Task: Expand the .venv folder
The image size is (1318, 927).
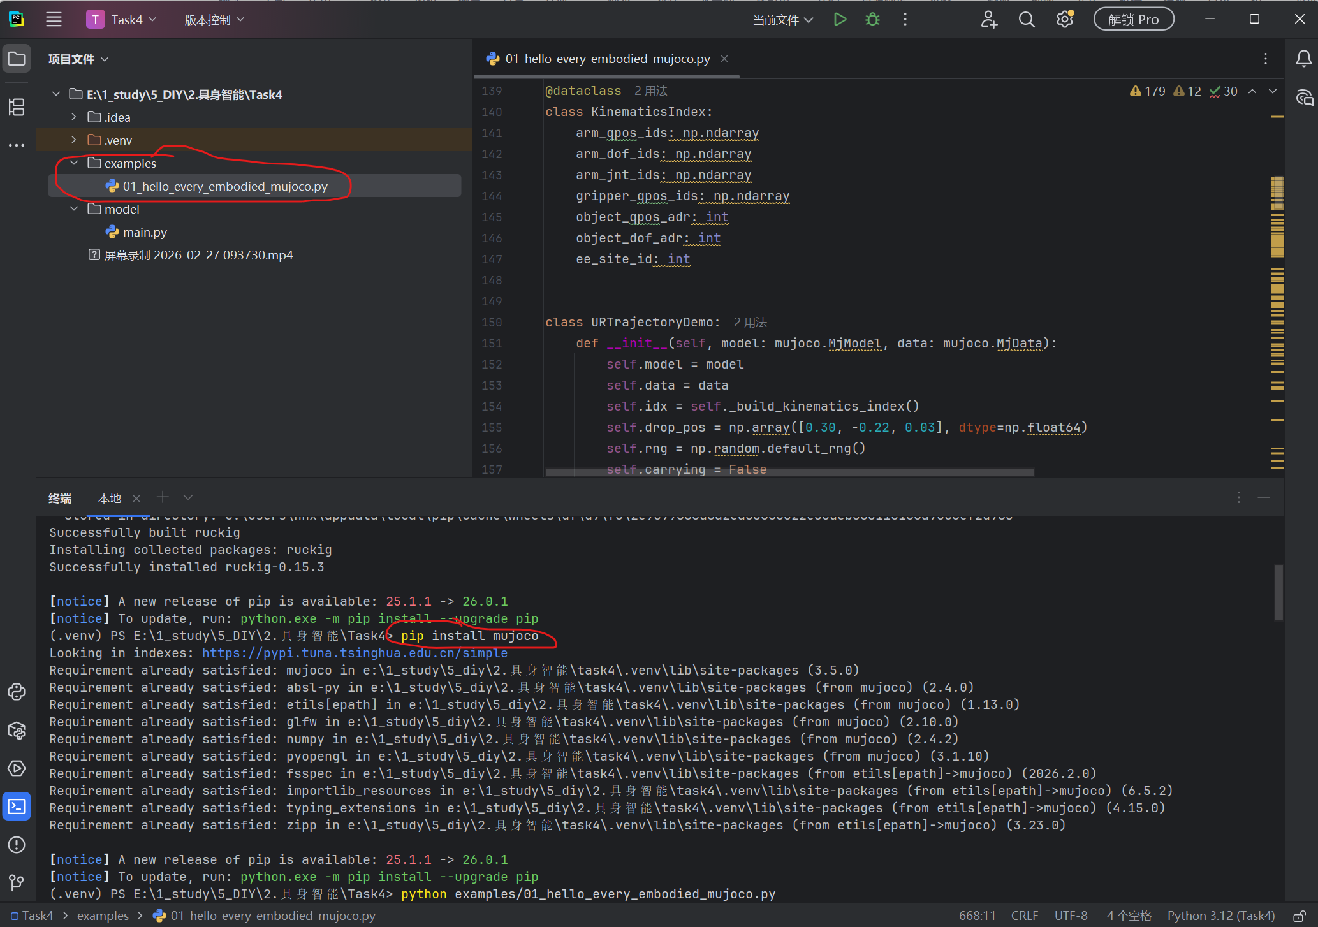Action: pos(74,140)
